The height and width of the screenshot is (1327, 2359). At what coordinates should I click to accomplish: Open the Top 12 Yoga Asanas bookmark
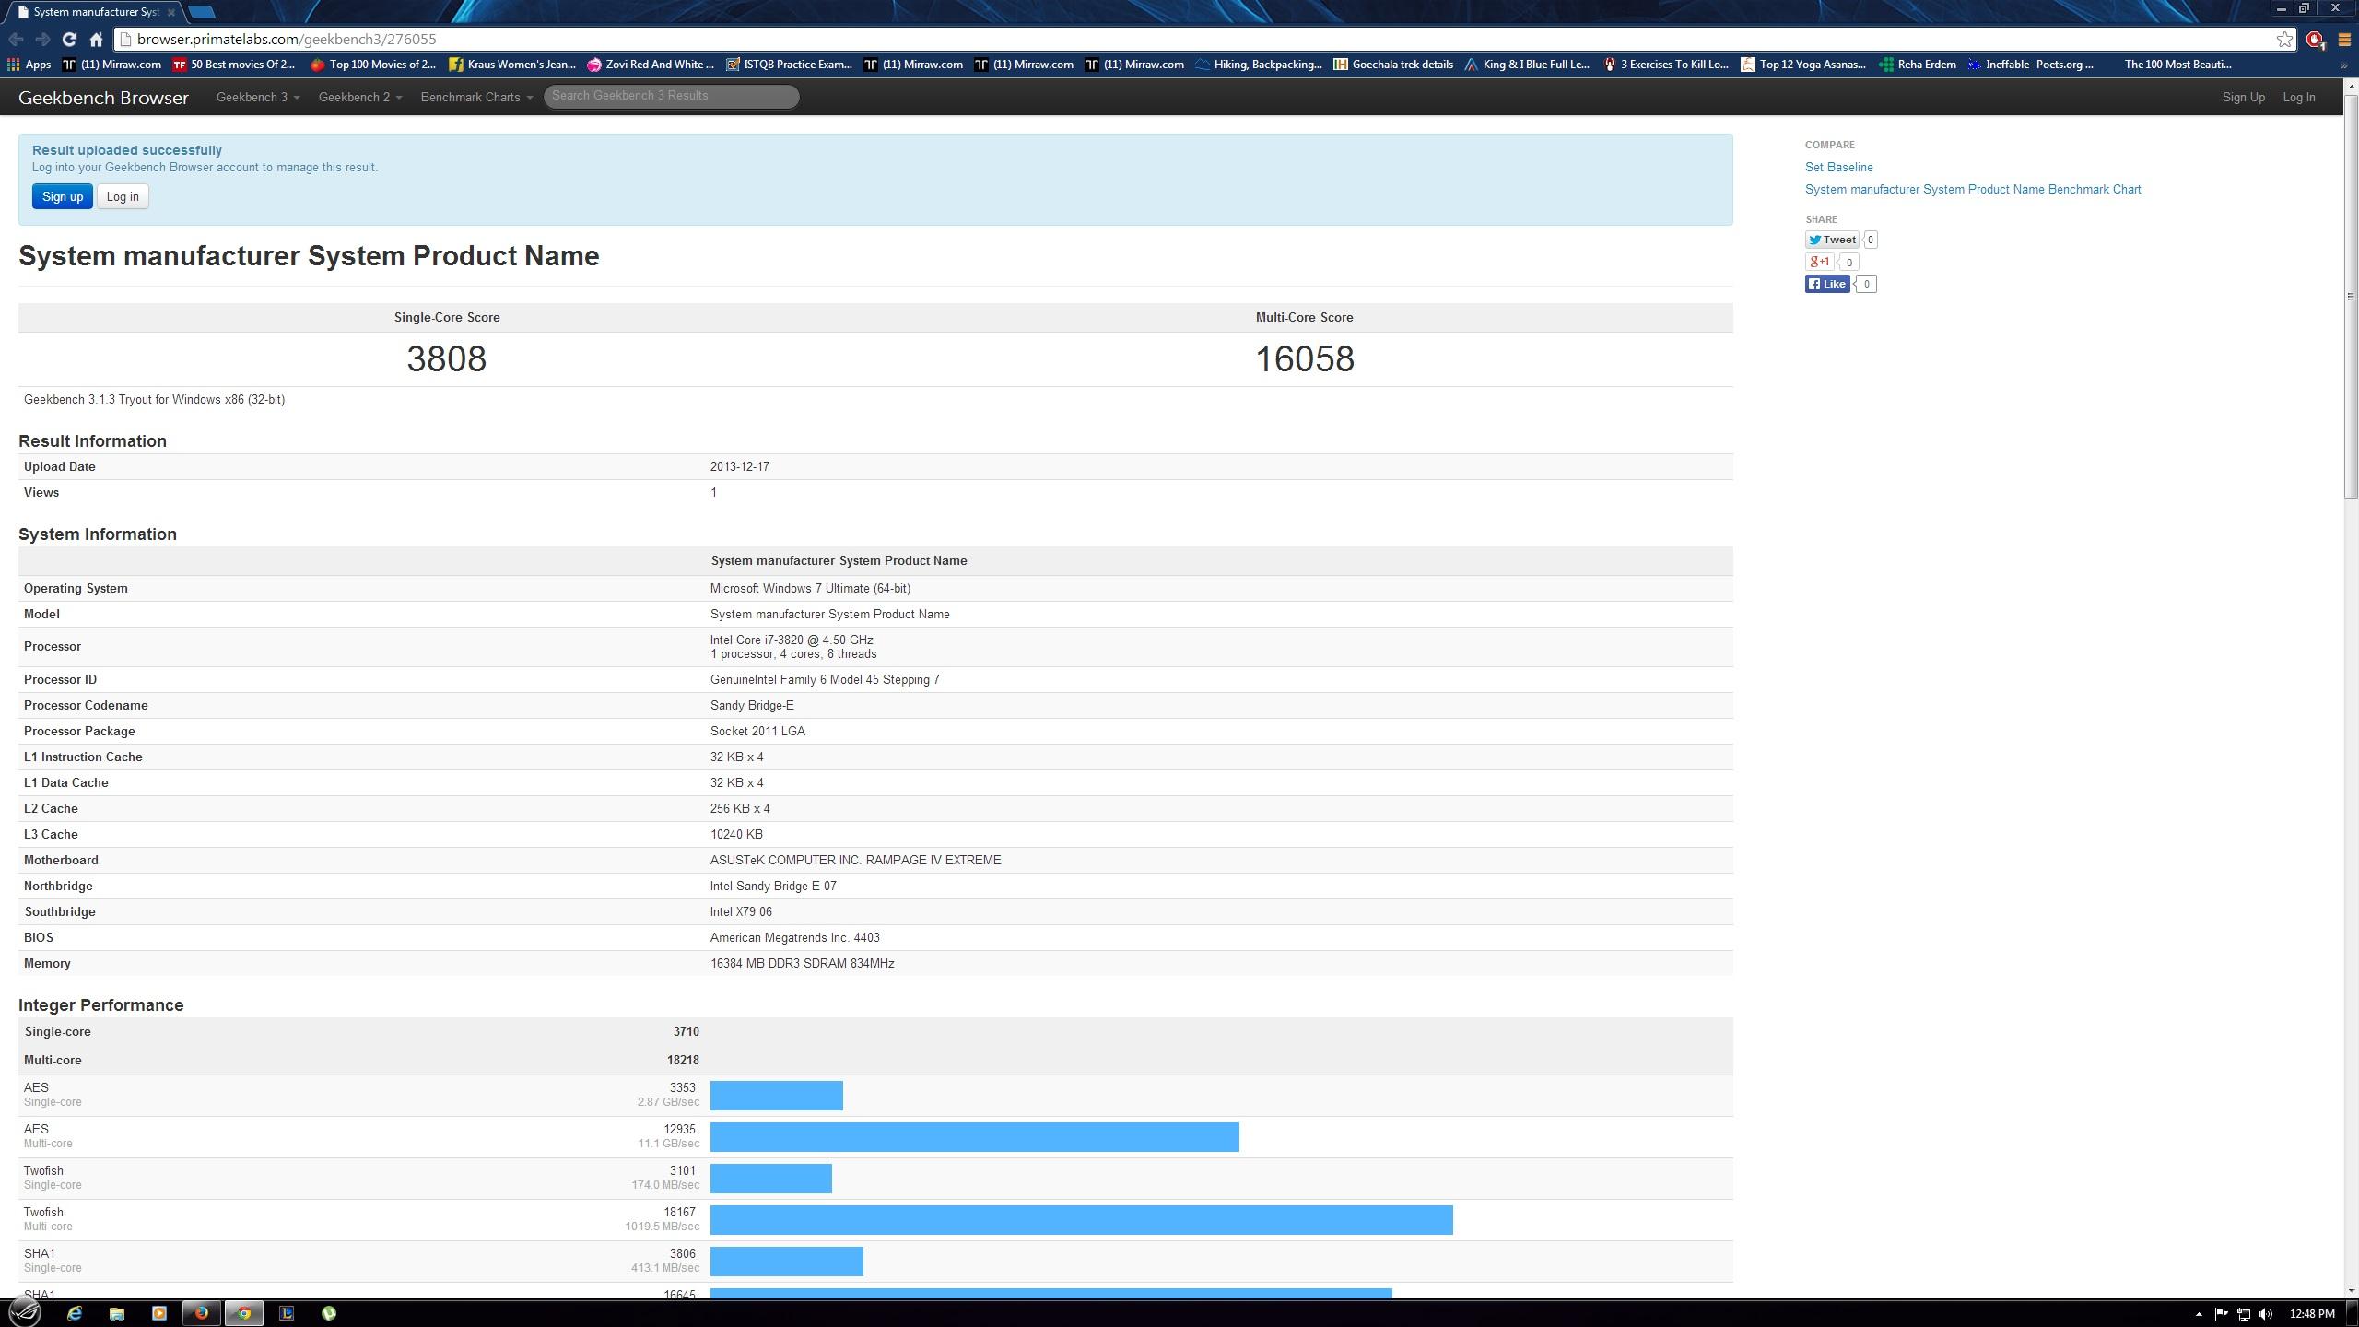[x=1803, y=65]
